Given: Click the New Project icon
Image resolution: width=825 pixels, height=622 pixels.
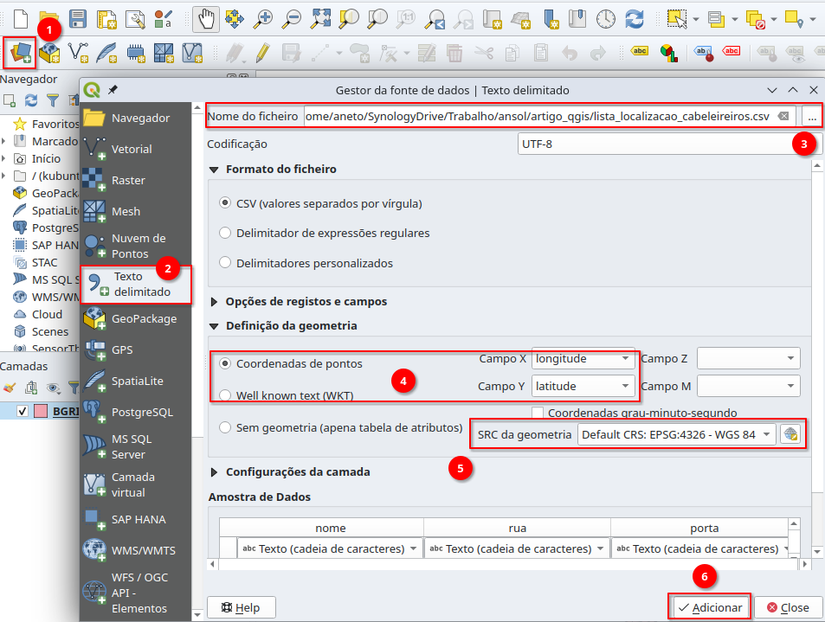Looking at the screenshot, I should point(21,19).
